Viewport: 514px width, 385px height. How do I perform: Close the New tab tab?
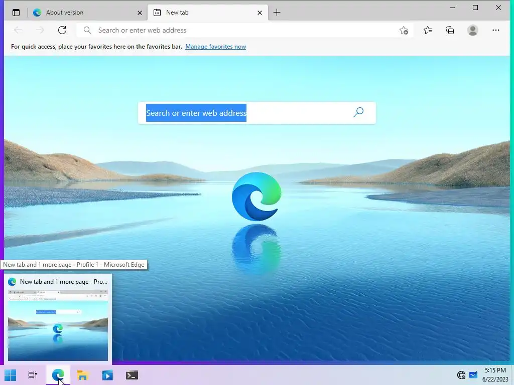(x=260, y=13)
